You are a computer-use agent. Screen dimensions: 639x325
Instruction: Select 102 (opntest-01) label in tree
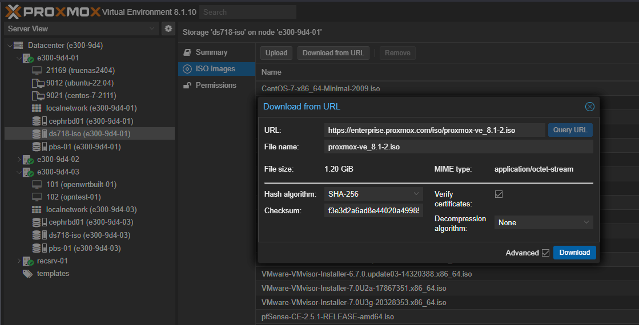[x=73, y=197]
